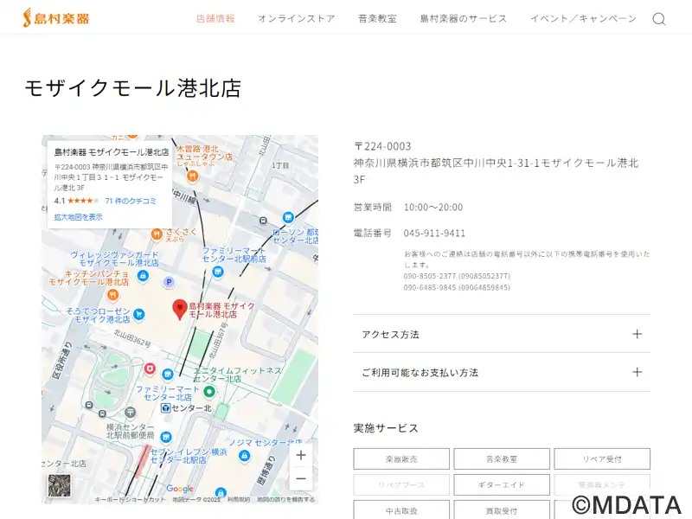Open the search magnifier icon
This screenshot has height=519, width=692.
click(659, 19)
